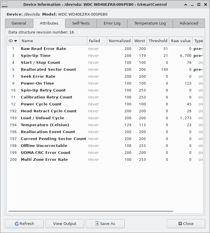This screenshot has height=233, width=210.
Task: Click threshold value 140 for Reallocated Sector Count
Action: click(165, 70)
